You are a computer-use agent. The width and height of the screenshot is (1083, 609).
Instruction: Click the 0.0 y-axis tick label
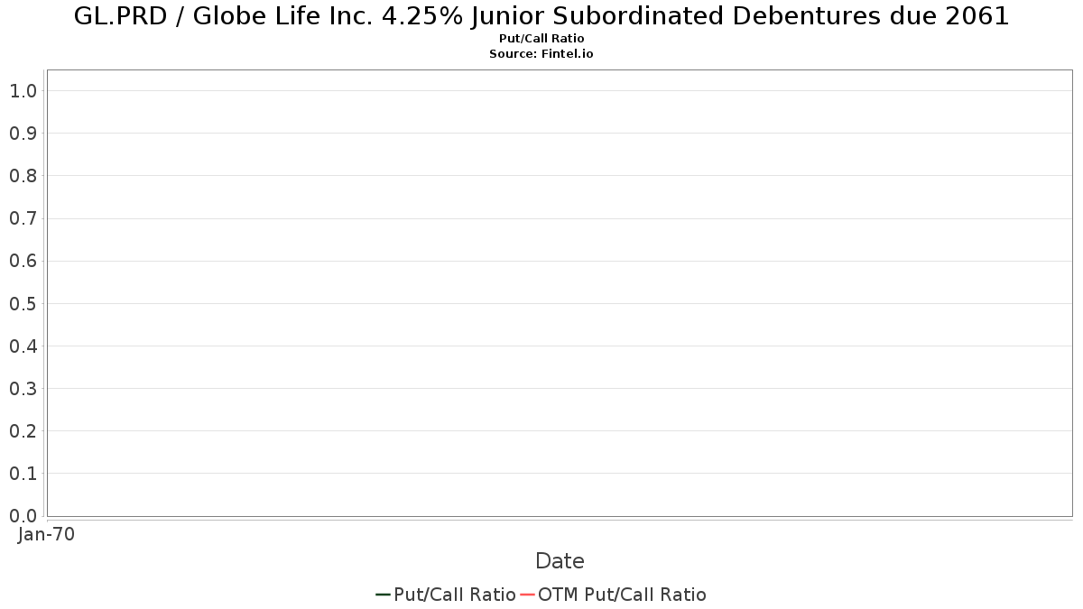23,515
